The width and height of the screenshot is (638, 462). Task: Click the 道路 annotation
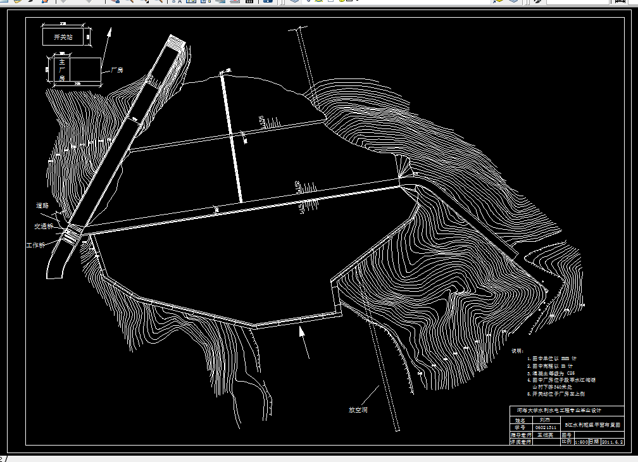coord(42,206)
